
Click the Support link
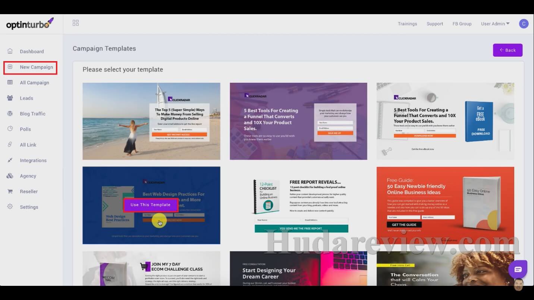tap(435, 24)
